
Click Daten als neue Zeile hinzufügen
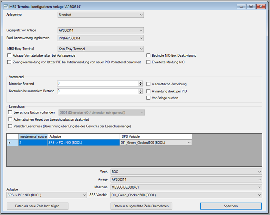point(37,206)
